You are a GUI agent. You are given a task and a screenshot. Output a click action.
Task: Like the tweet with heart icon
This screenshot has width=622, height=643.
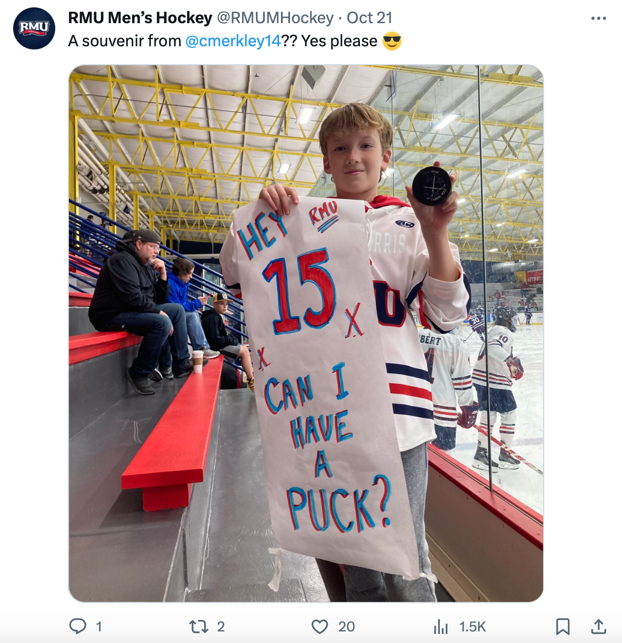tap(319, 626)
